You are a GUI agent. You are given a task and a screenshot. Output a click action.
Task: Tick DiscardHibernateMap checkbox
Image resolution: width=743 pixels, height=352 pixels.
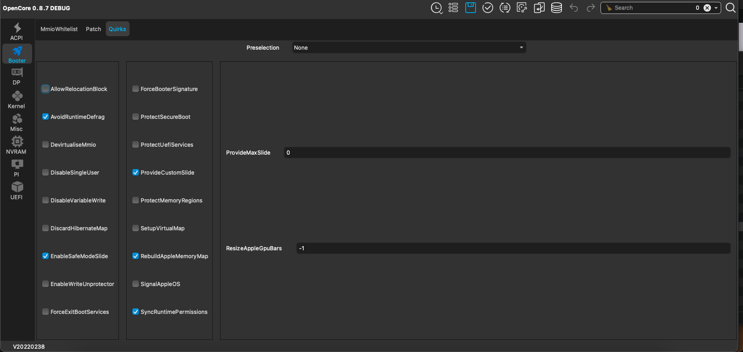(46, 228)
